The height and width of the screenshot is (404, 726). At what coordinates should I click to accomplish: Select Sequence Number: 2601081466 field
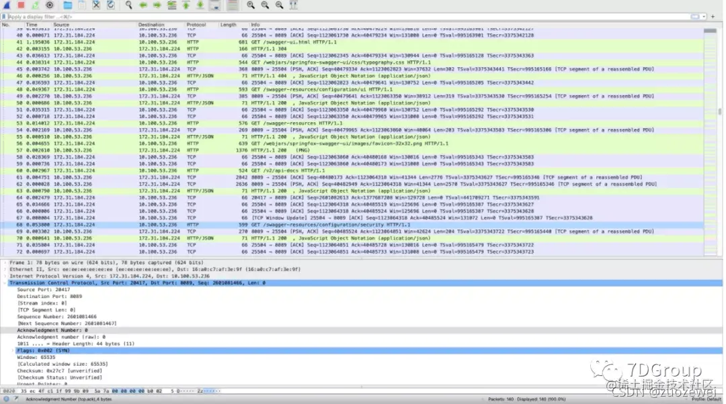57,317
